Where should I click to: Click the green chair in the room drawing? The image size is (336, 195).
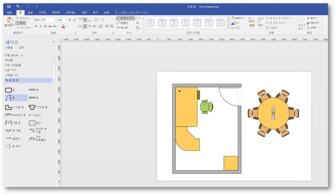(x=207, y=106)
